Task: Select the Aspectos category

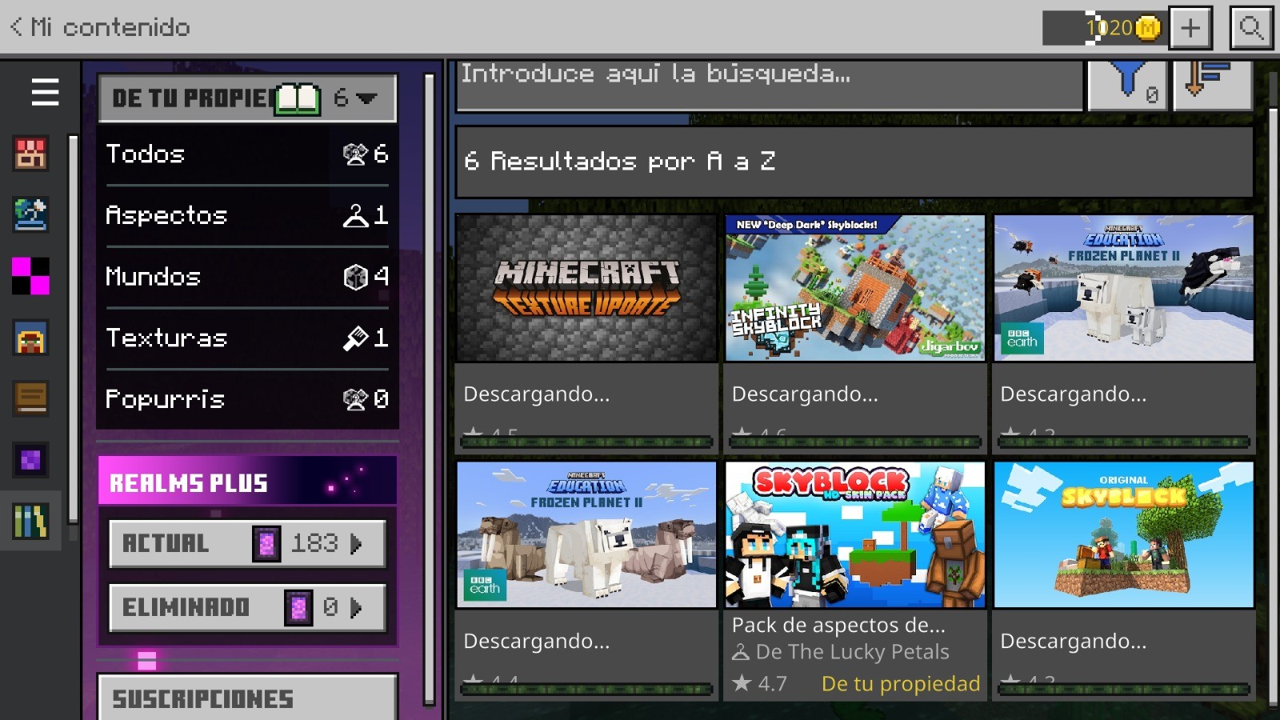Action: pyautogui.click(x=247, y=215)
